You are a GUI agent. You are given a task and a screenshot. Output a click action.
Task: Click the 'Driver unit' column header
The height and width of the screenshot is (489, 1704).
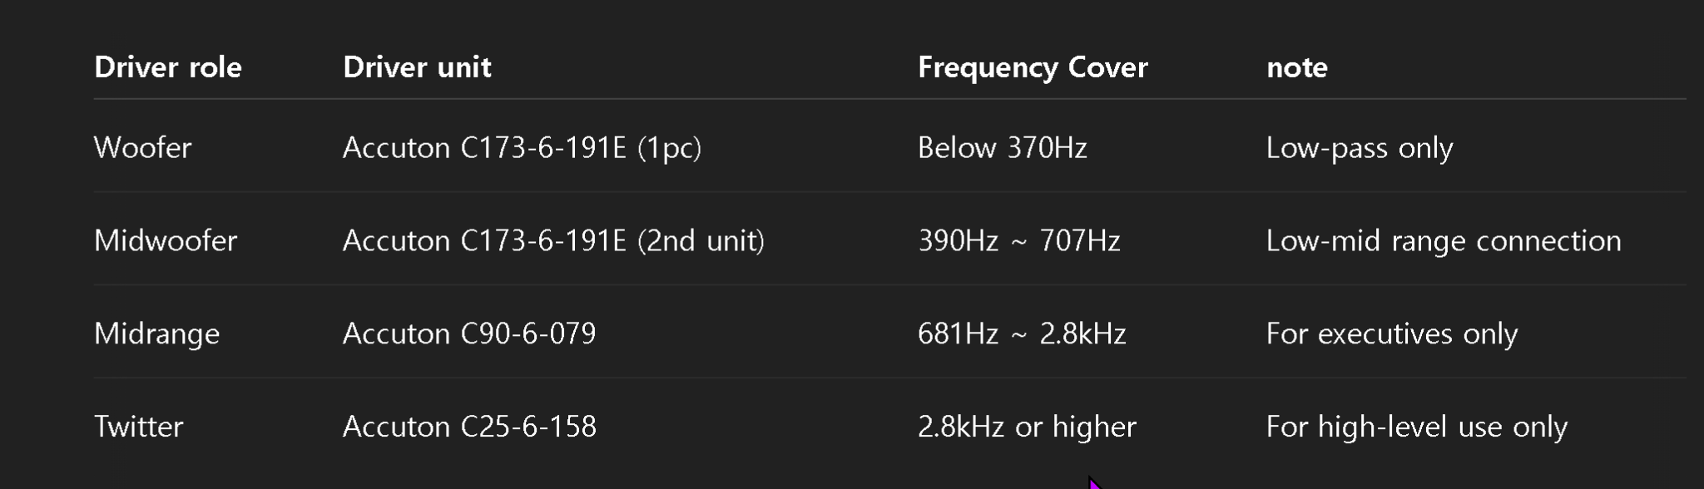[x=417, y=67]
